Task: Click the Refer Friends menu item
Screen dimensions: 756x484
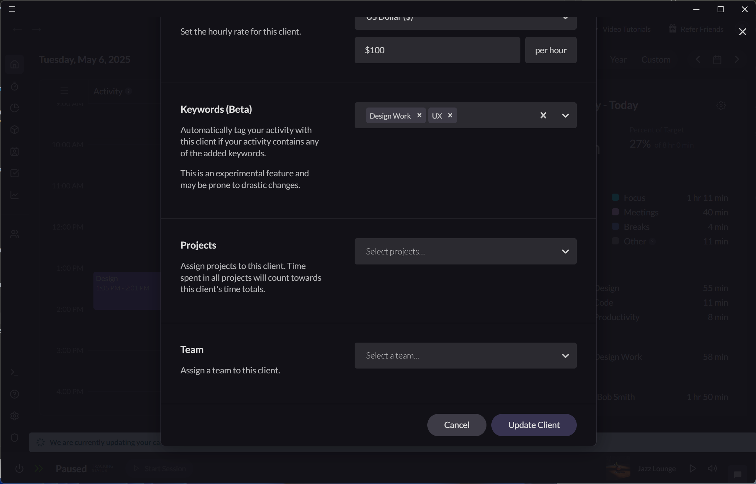Action: pyautogui.click(x=696, y=29)
